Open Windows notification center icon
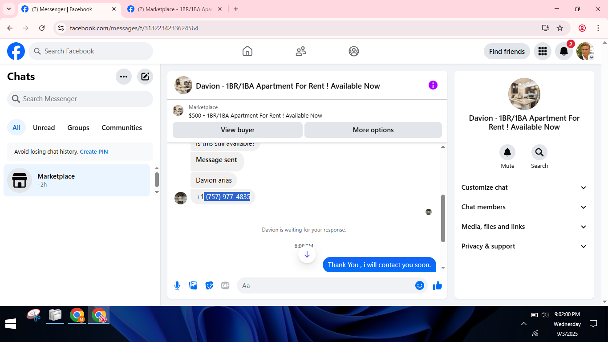The height and width of the screenshot is (342, 608). 593,324
